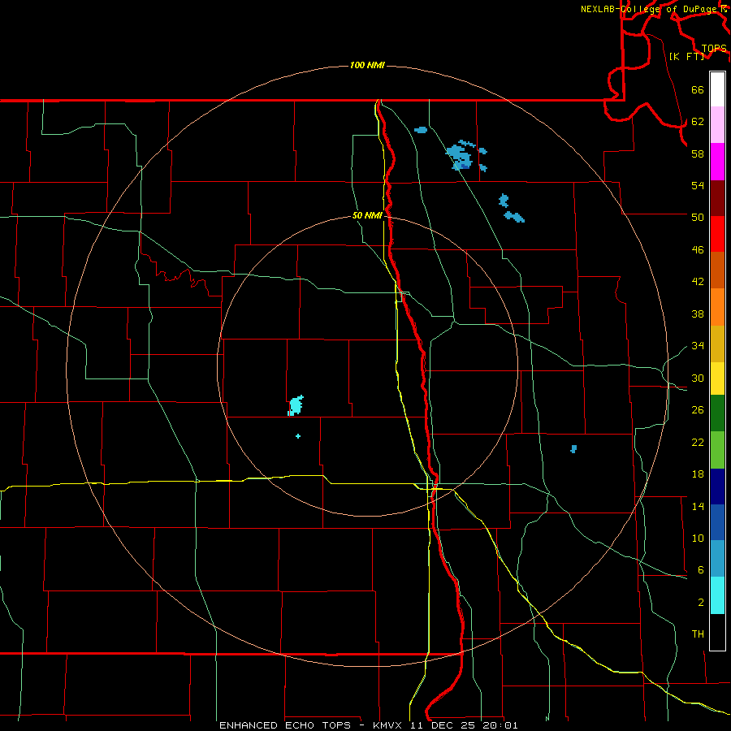The image size is (731, 731).
Task: Select the bright red legend swatch
Action: click(717, 234)
